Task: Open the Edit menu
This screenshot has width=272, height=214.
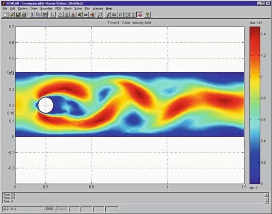Action: (13, 9)
